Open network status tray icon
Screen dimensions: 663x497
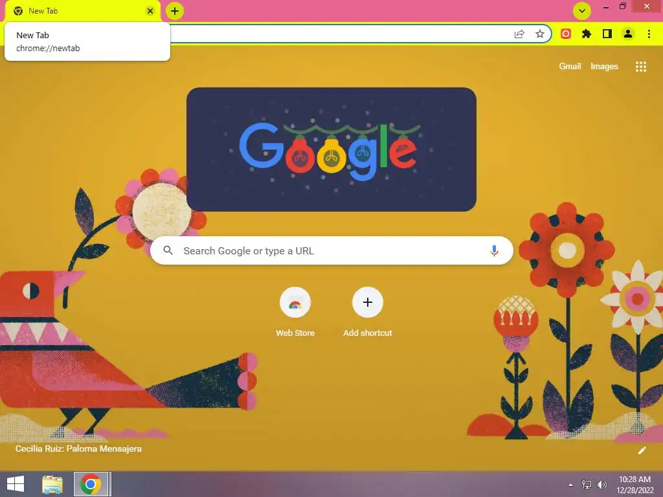click(x=587, y=485)
